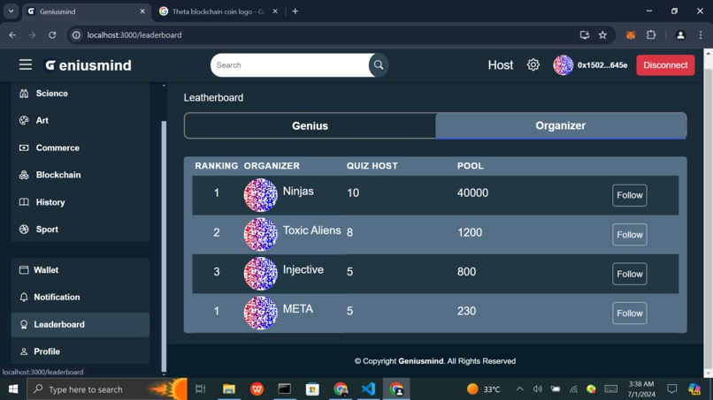The image size is (713, 400).
Task: Open settings gear icon in header
Action: coord(533,65)
